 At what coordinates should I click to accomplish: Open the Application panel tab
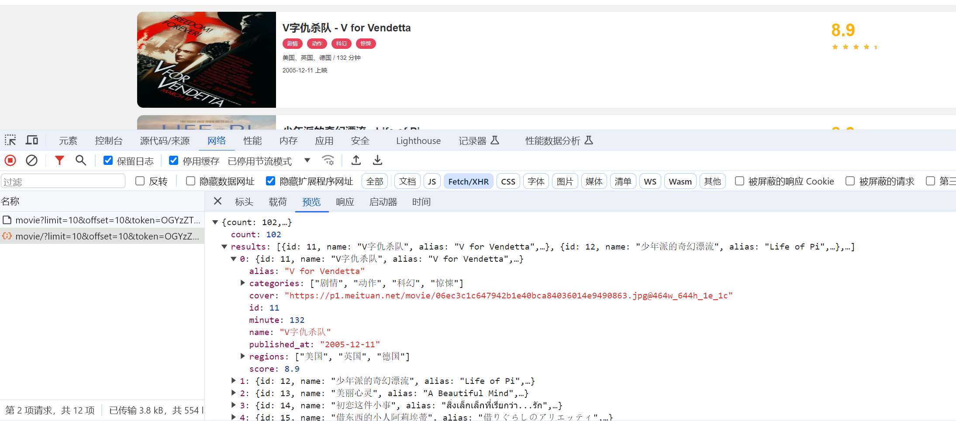[x=324, y=140]
